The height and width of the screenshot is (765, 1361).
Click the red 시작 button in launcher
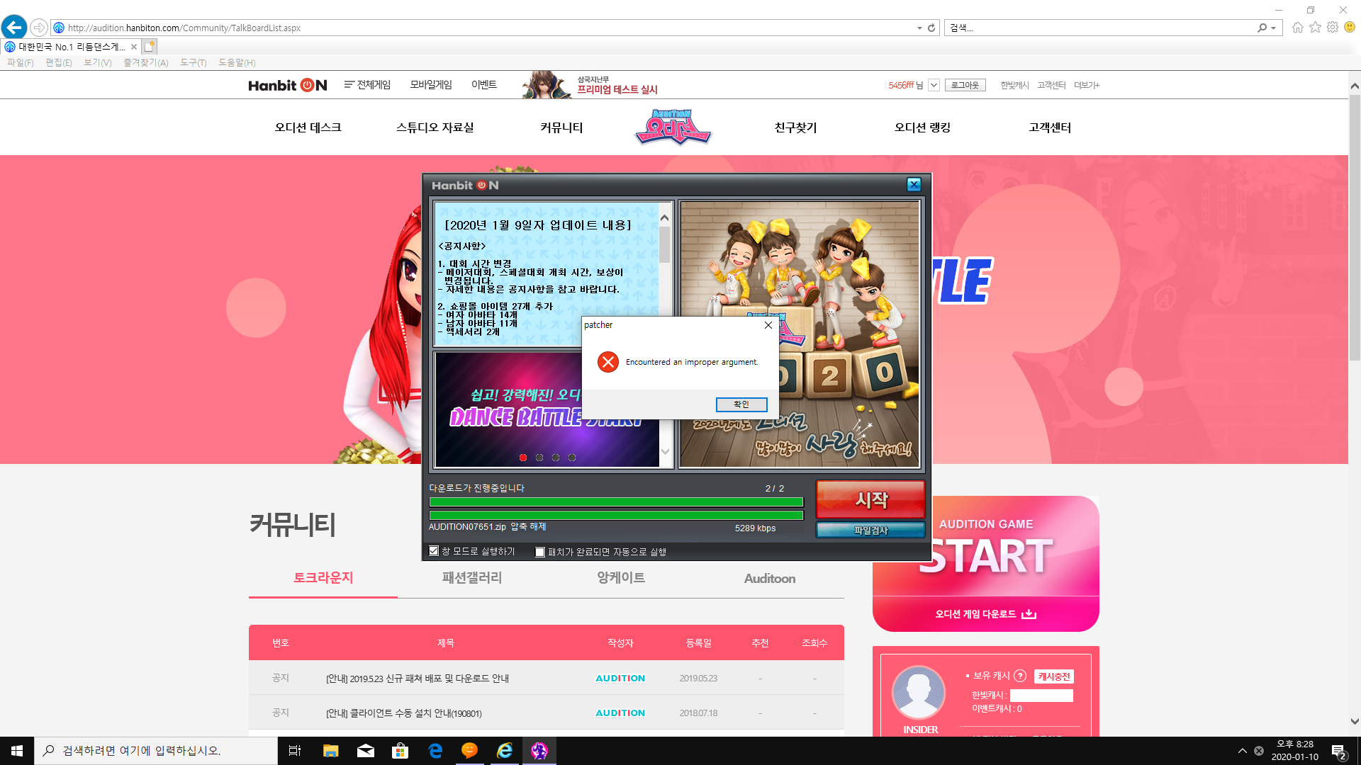(870, 499)
